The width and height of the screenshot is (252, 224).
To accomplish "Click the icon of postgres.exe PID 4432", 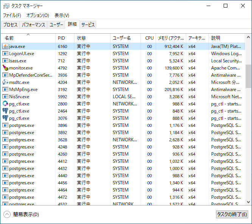I will (5, 168).
